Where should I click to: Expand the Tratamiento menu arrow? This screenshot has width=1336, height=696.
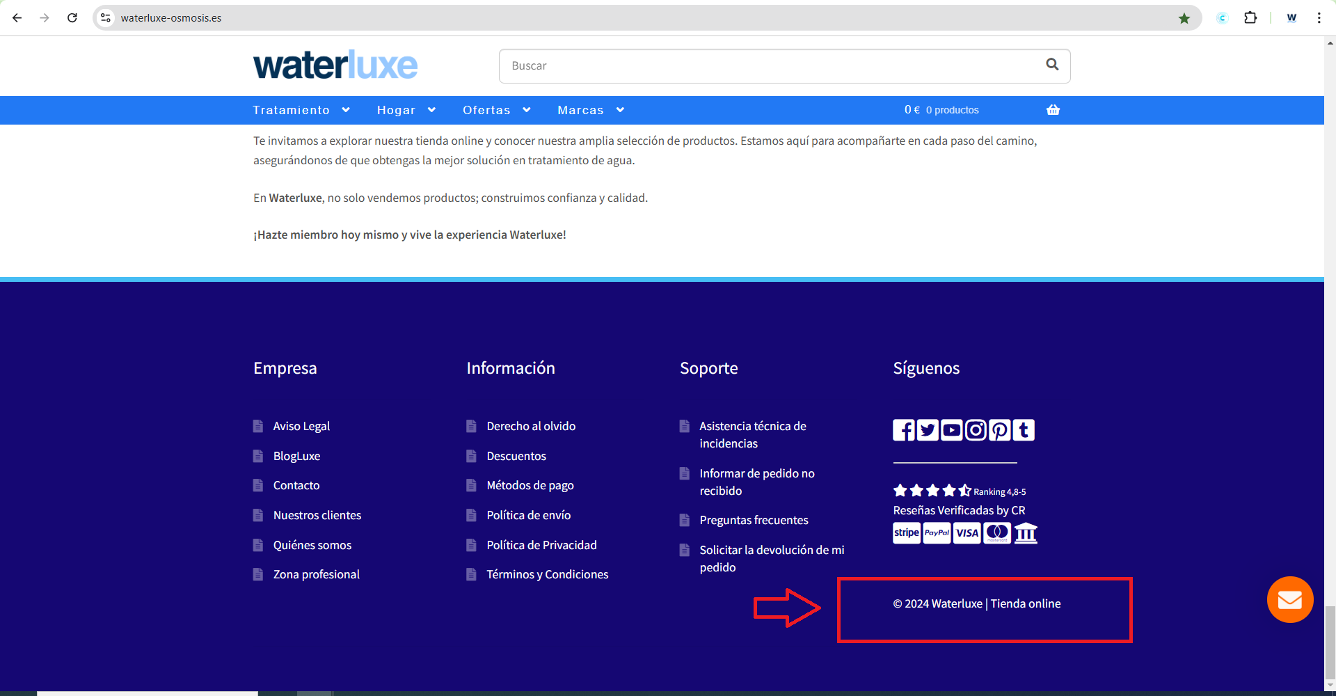[346, 110]
